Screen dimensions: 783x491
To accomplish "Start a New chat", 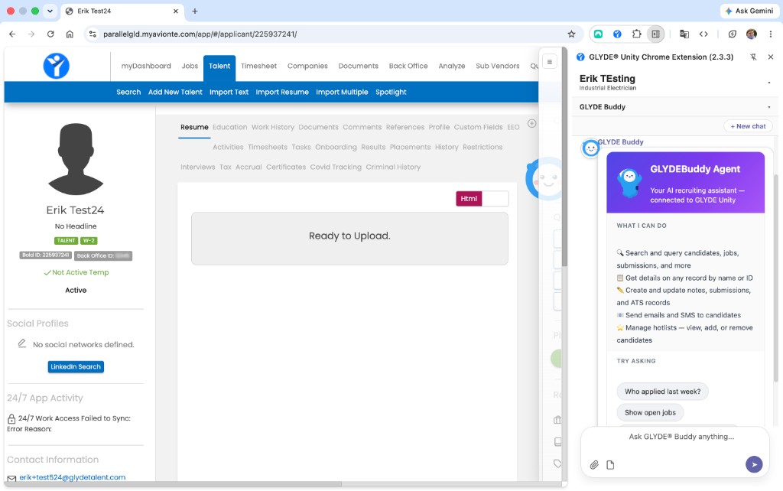I will [748, 126].
